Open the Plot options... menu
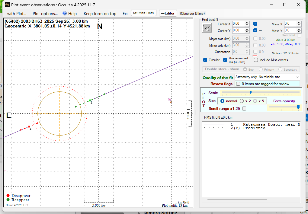This screenshot has width=308, height=214. click(x=45, y=14)
